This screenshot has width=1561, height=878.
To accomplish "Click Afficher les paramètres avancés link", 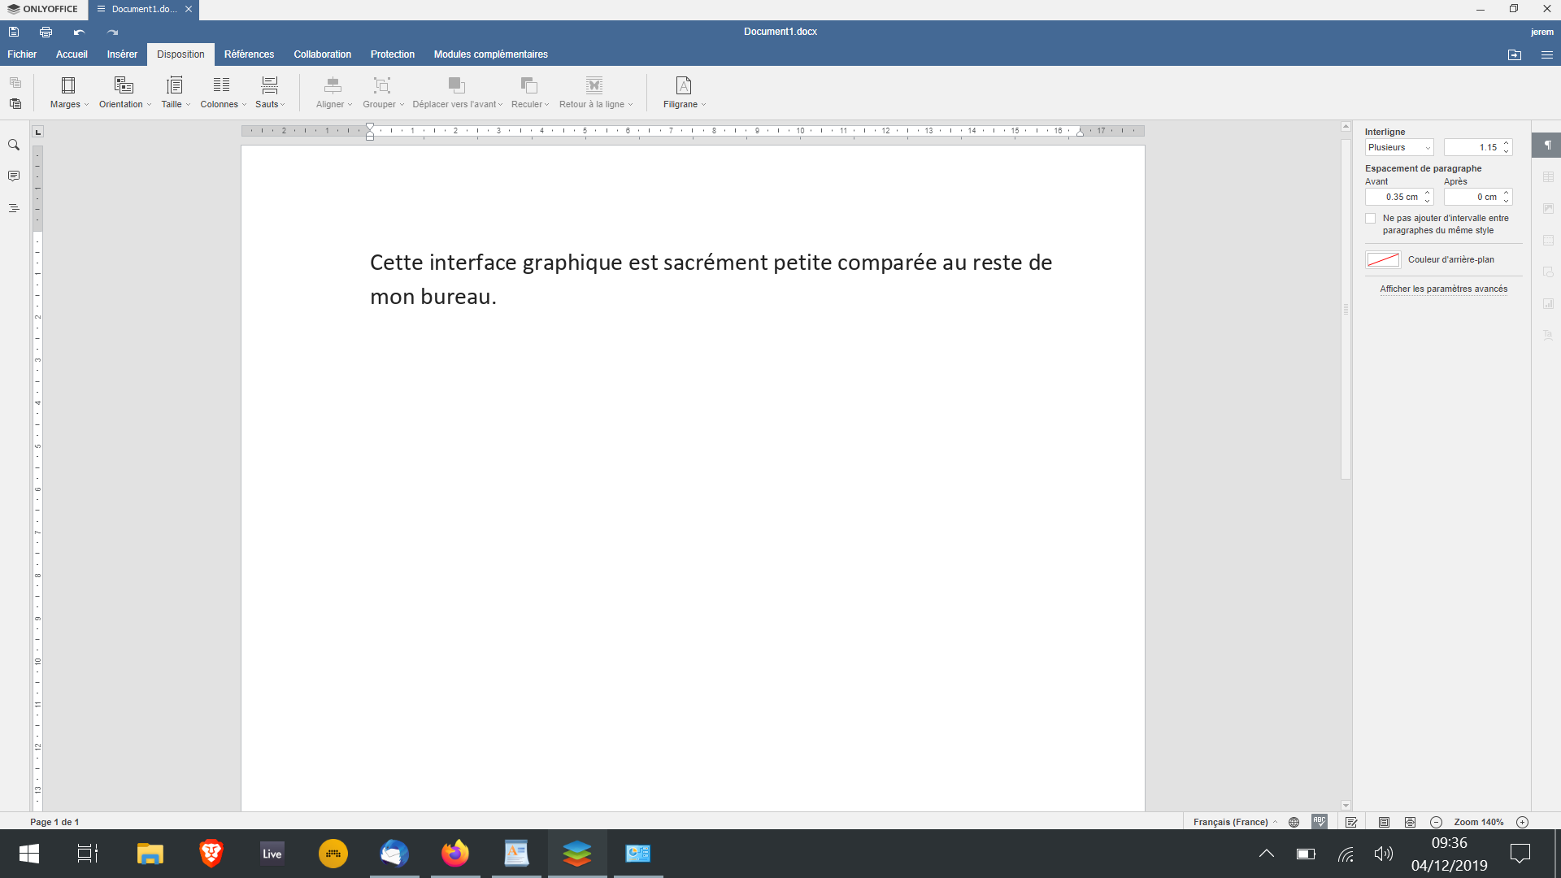I will point(1443,289).
